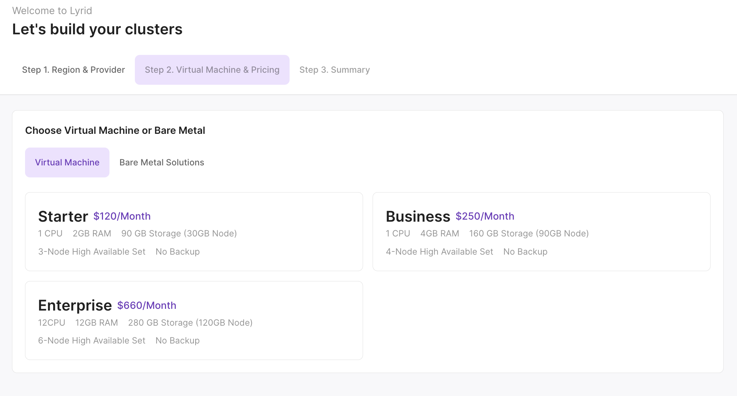Select Step 2. Virtual Machine & Pricing tab
This screenshot has width=737, height=396.
(212, 70)
